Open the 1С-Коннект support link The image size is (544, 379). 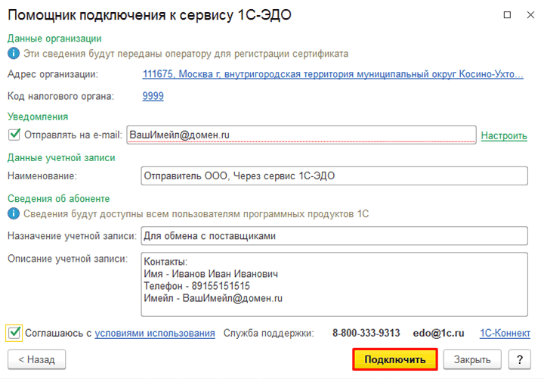coord(505,333)
